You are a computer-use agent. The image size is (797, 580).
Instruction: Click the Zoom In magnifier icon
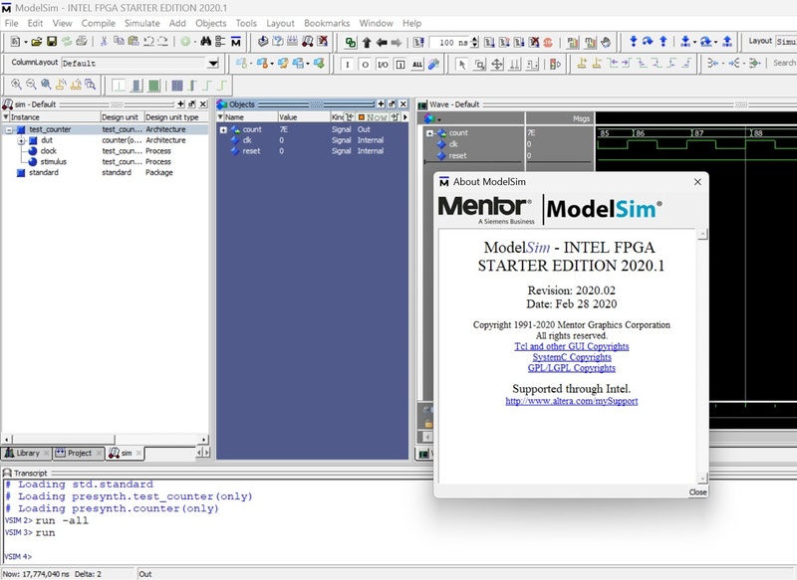pyautogui.click(x=16, y=85)
